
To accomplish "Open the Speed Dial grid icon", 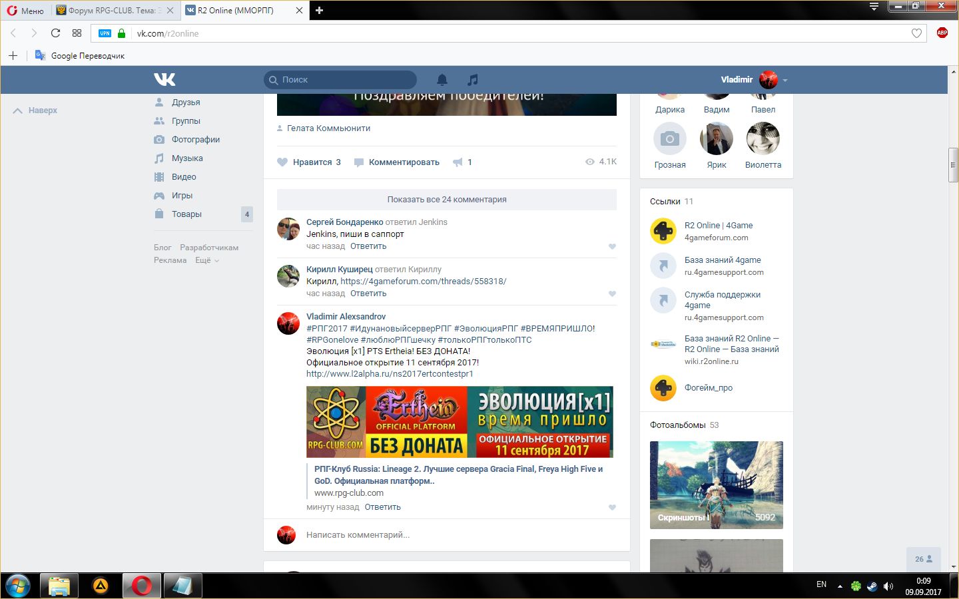I will pos(77,33).
